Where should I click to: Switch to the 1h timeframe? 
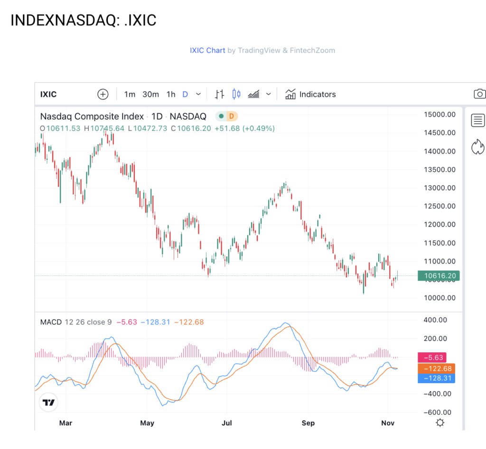click(x=171, y=94)
